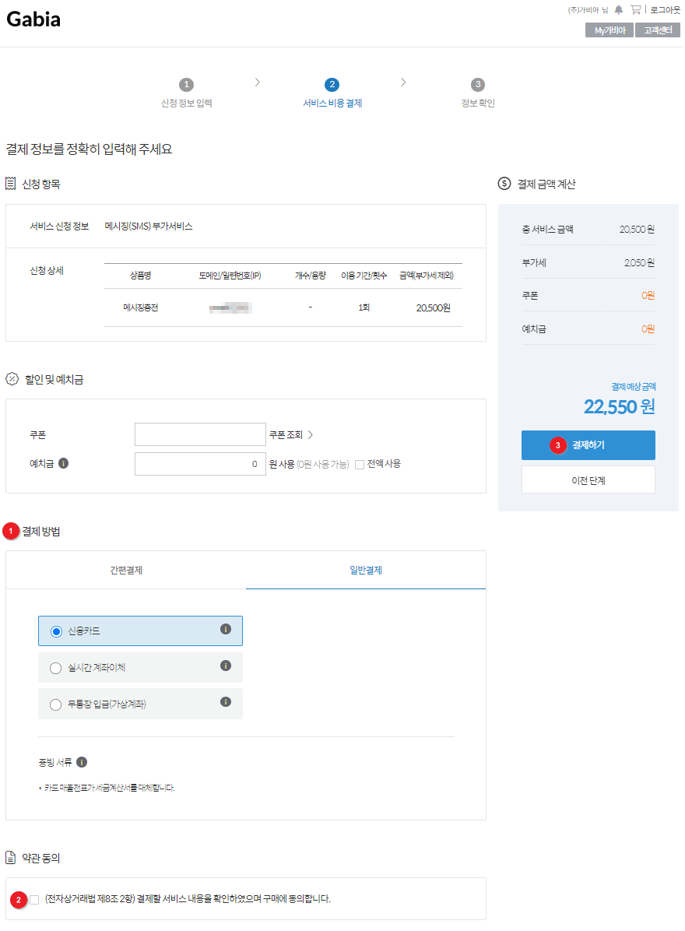Image resolution: width=685 pixels, height=931 pixels.
Task: Click the (주)가비아 님 account name
Action: click(588, 9)
